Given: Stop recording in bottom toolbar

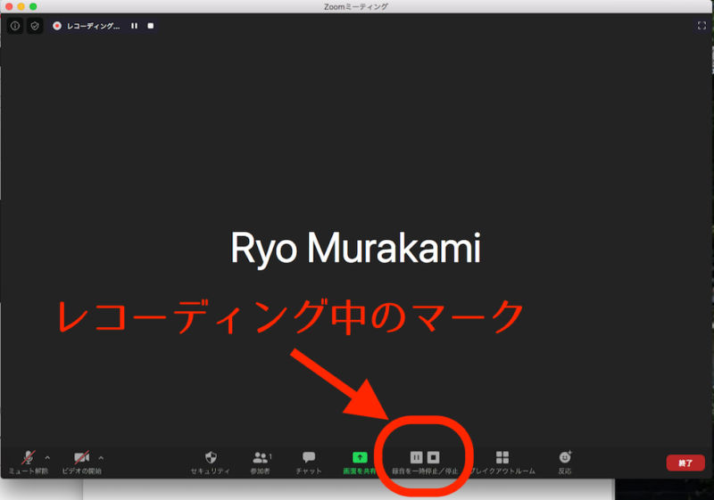Looking at the screenshot, I should pyautogui.click(x=434, y=457).
